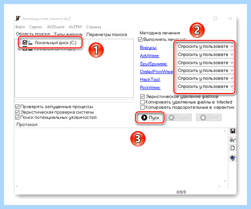251x209 pixels.
Task: Click protocol horizontal scroll right arrow
Action: point(219,186)
